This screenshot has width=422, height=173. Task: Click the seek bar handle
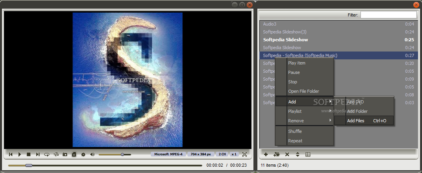[x=29, y=166]
